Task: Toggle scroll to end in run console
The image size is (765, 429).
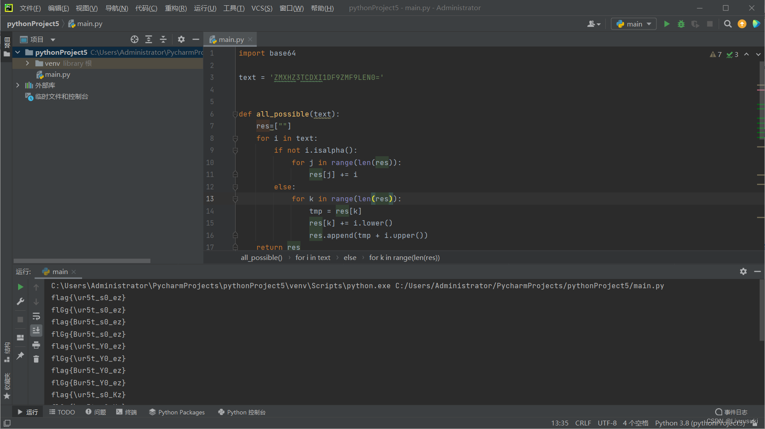Action: [x=36, y=330]
